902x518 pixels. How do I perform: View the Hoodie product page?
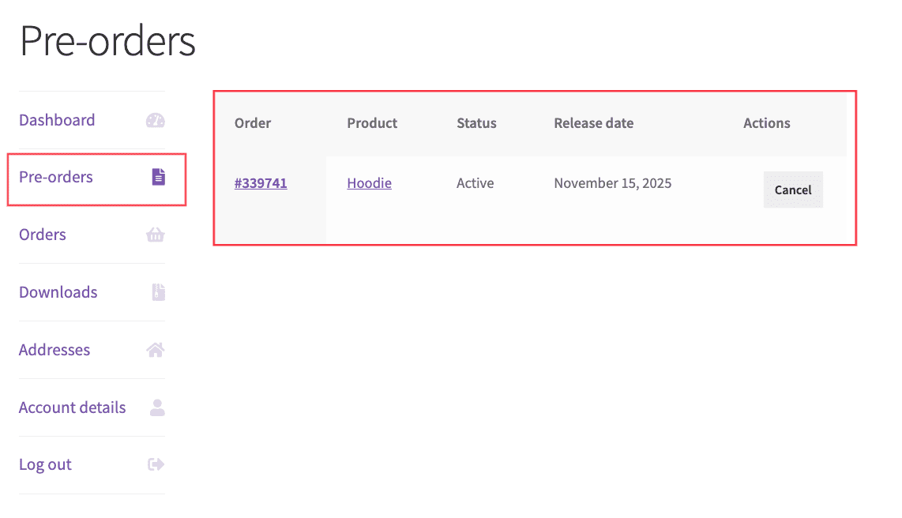coord(369,183)
